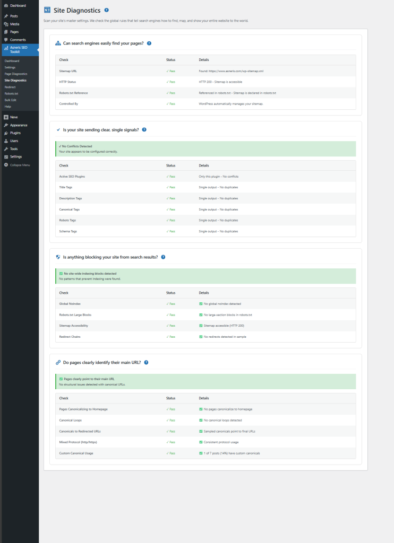394x543 pixels.
Task: Click checkmark icon beside single signals heading
Action: coord(58,130)
